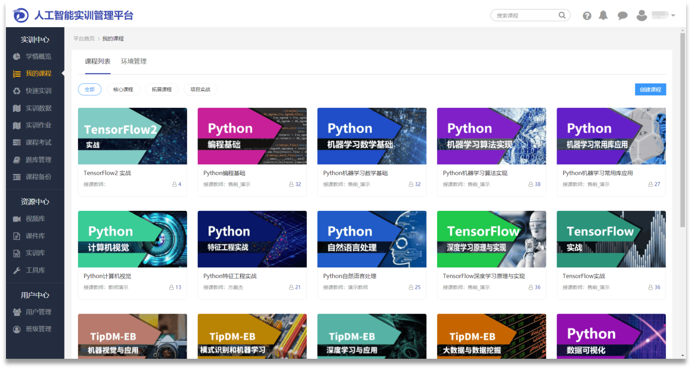Screen dimensions: 692x369
Task: Switch to the 环境管理 tab
Action: 133,61
